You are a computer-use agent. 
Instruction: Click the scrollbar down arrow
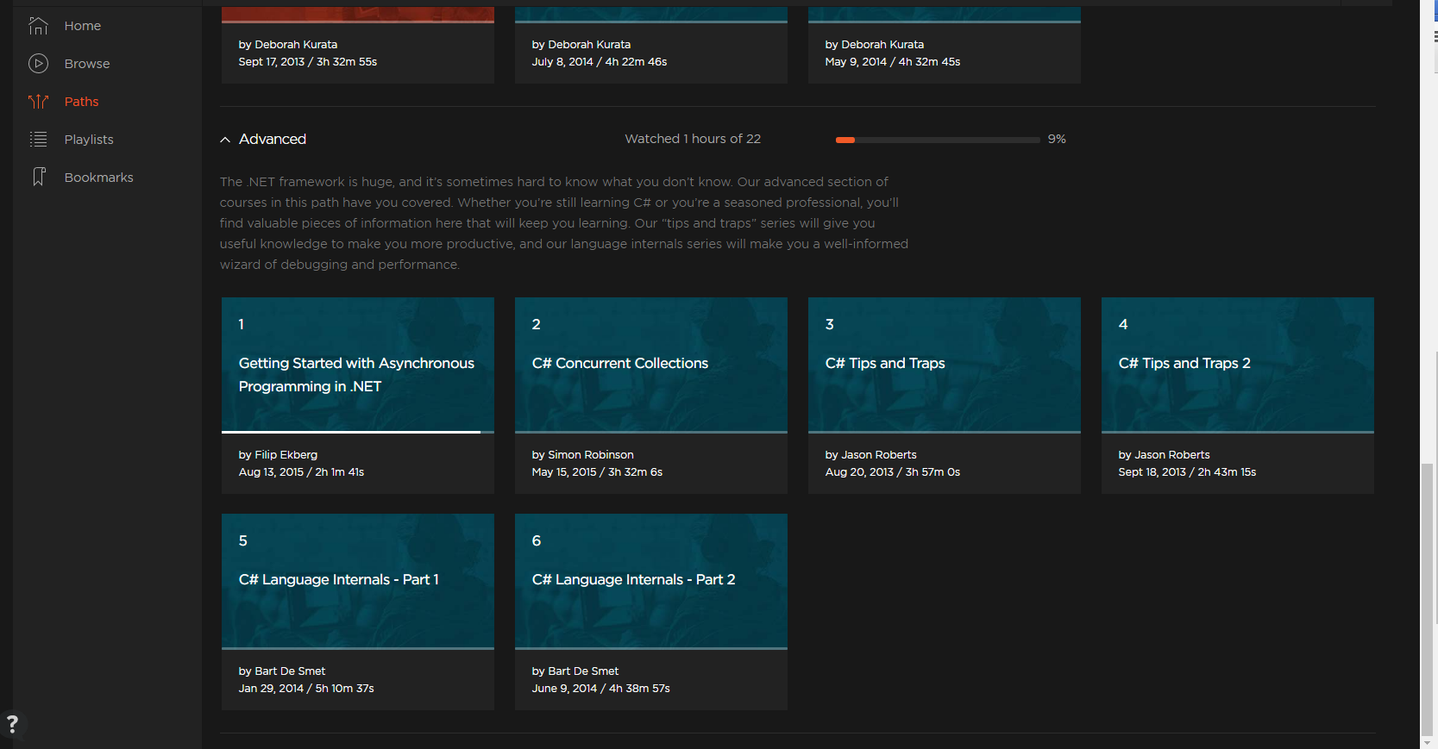(x=1428, y=742)
